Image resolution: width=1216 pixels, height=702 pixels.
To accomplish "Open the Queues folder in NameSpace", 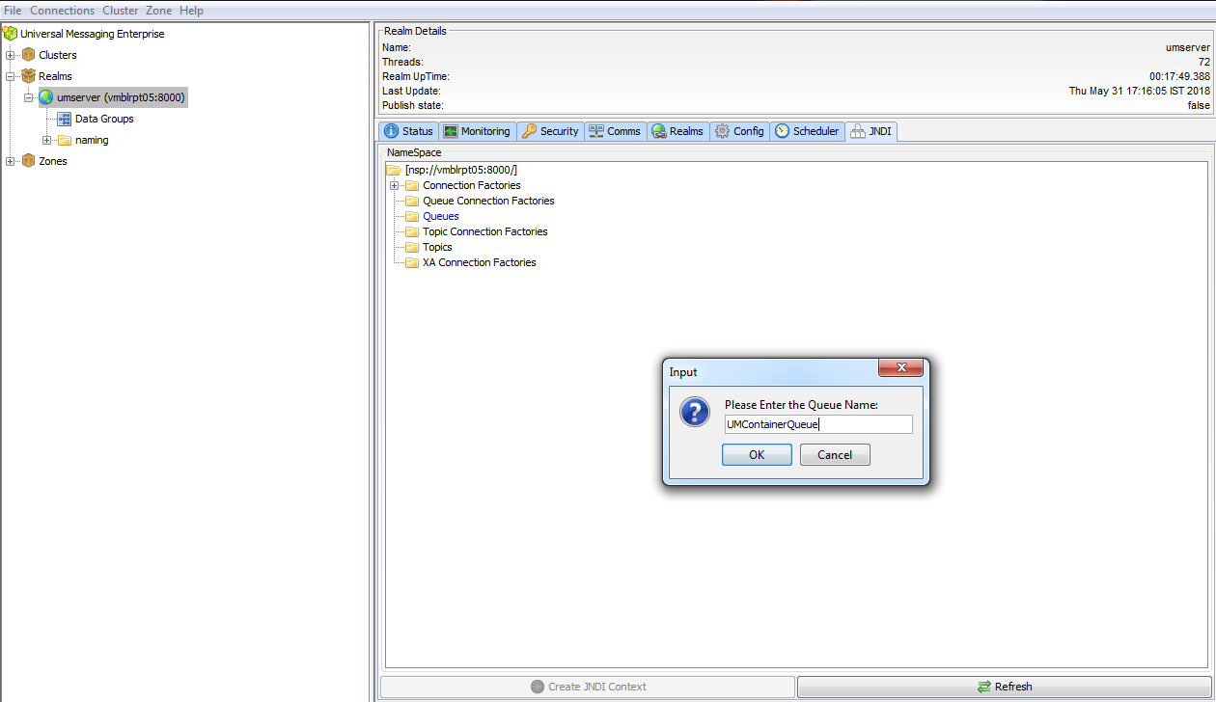I will pyautogui.click(x=441, y=216).
